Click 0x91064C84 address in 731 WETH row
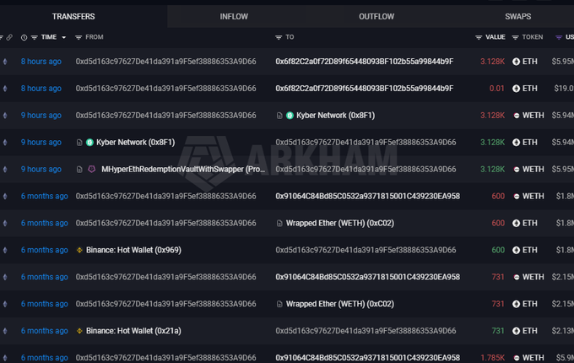This screenshot has width=574, height=363. (367, 277)
